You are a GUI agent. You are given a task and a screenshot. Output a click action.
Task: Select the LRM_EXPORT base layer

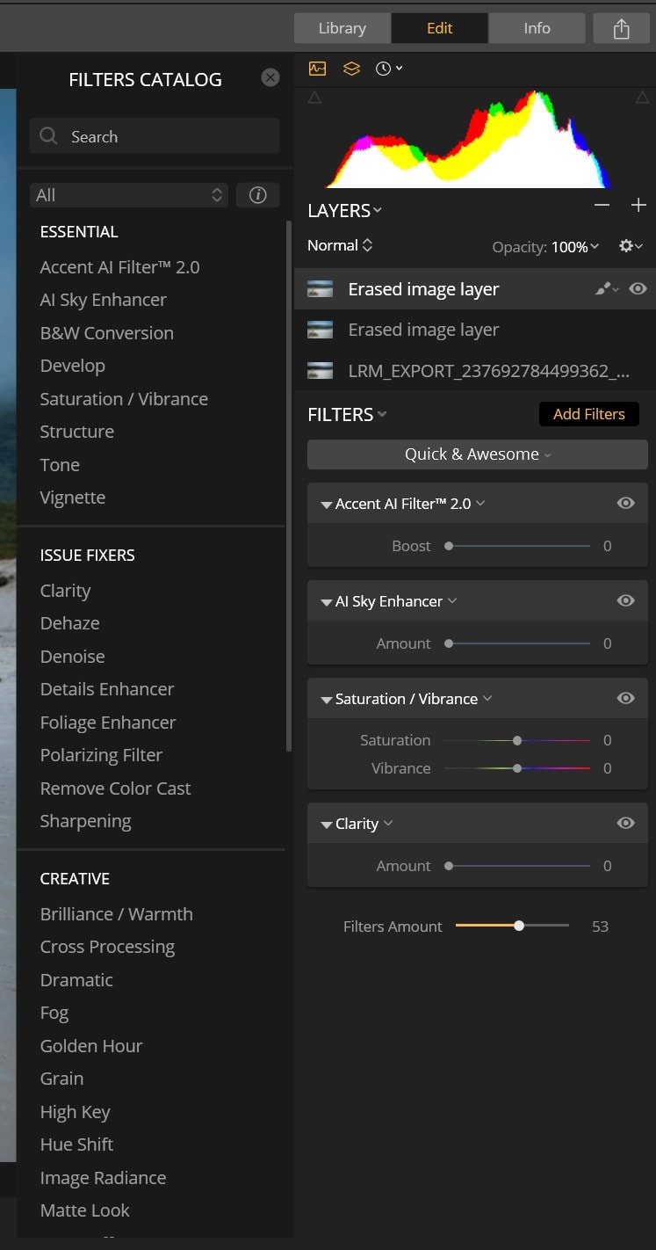coord(475,370)
